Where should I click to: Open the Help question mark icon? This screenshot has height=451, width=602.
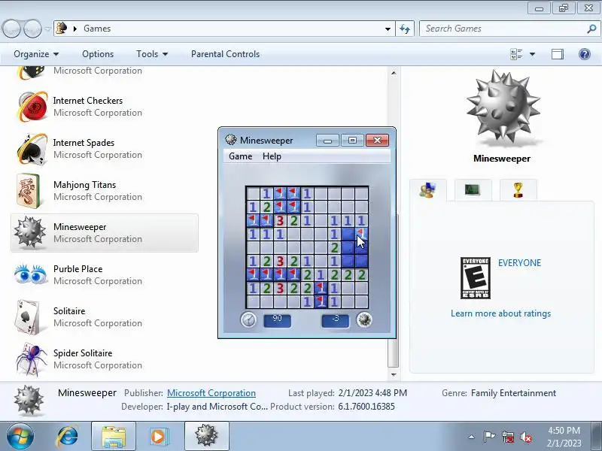585,54
